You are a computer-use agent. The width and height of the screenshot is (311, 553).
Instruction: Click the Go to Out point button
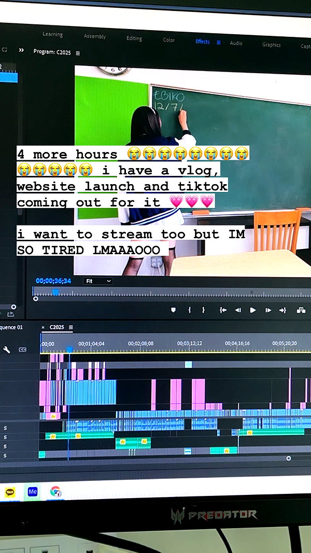pyautogui.click(x=282, y=310)
